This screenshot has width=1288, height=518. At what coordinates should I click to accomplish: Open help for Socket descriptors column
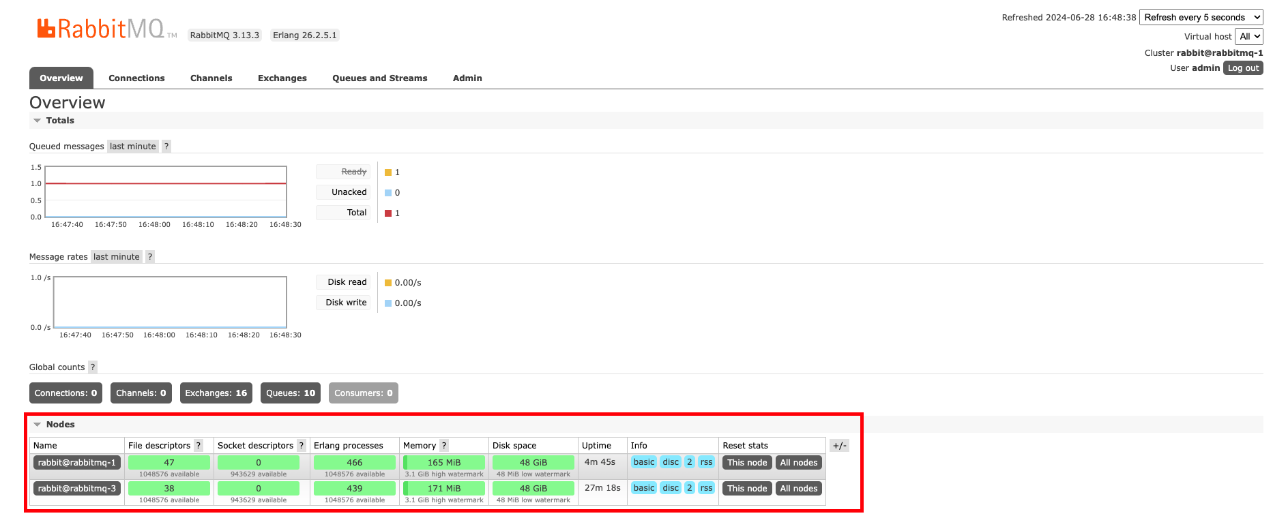[x=302, y=446]
